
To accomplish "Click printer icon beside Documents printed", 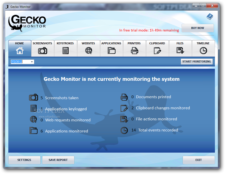I will coord(124,97).
